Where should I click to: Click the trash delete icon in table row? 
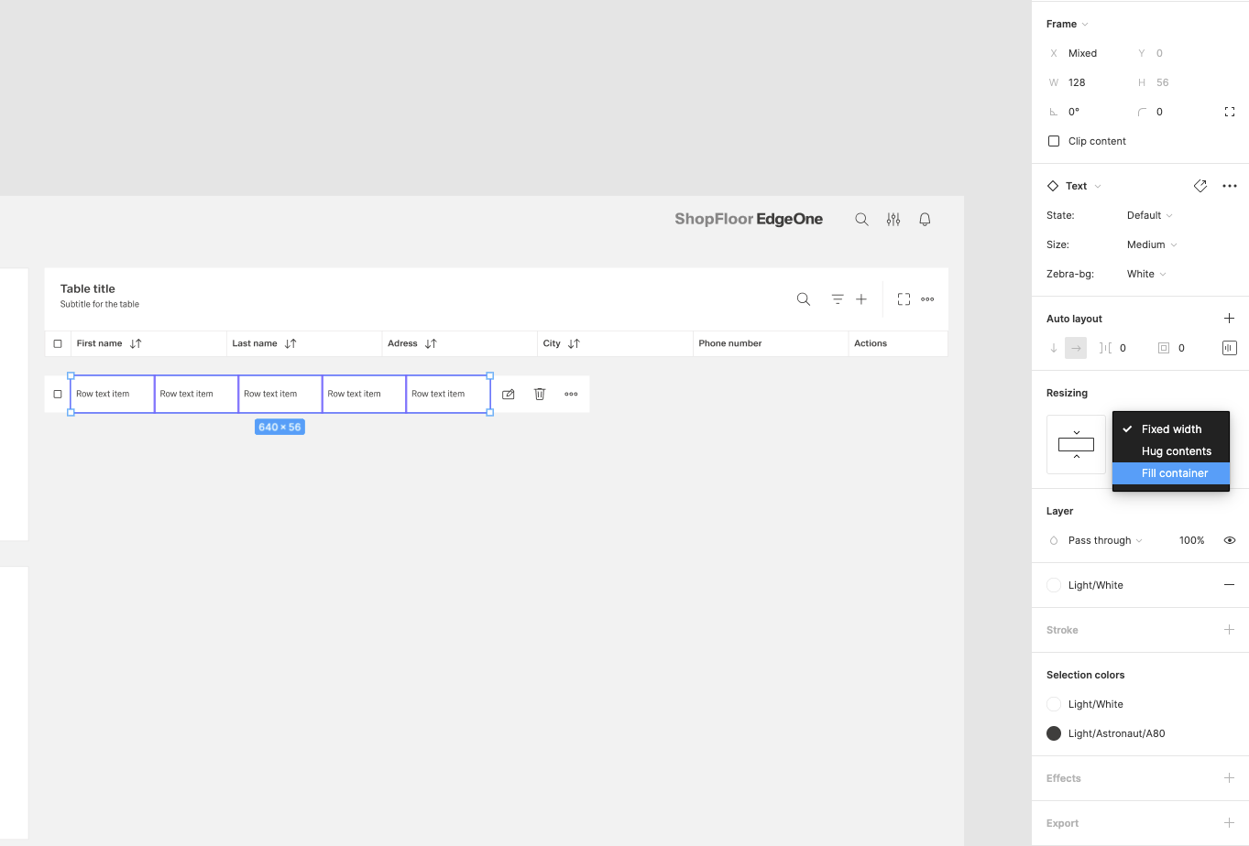pos(540,394)
